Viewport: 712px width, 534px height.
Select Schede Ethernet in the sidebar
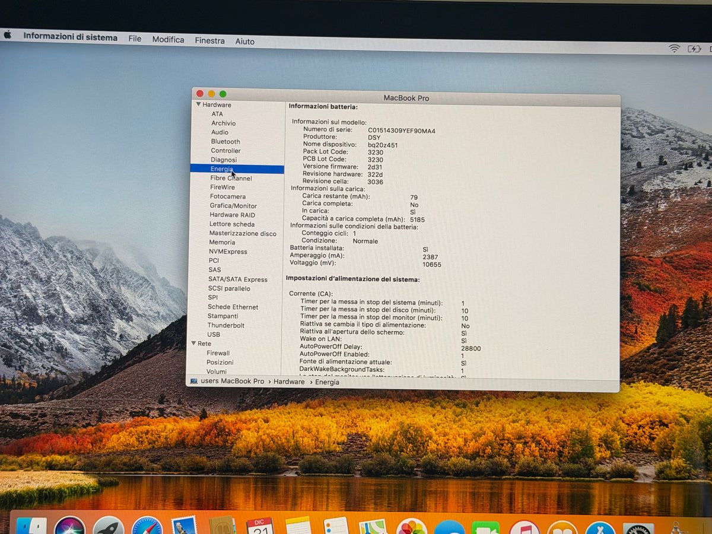pos(233,307)
